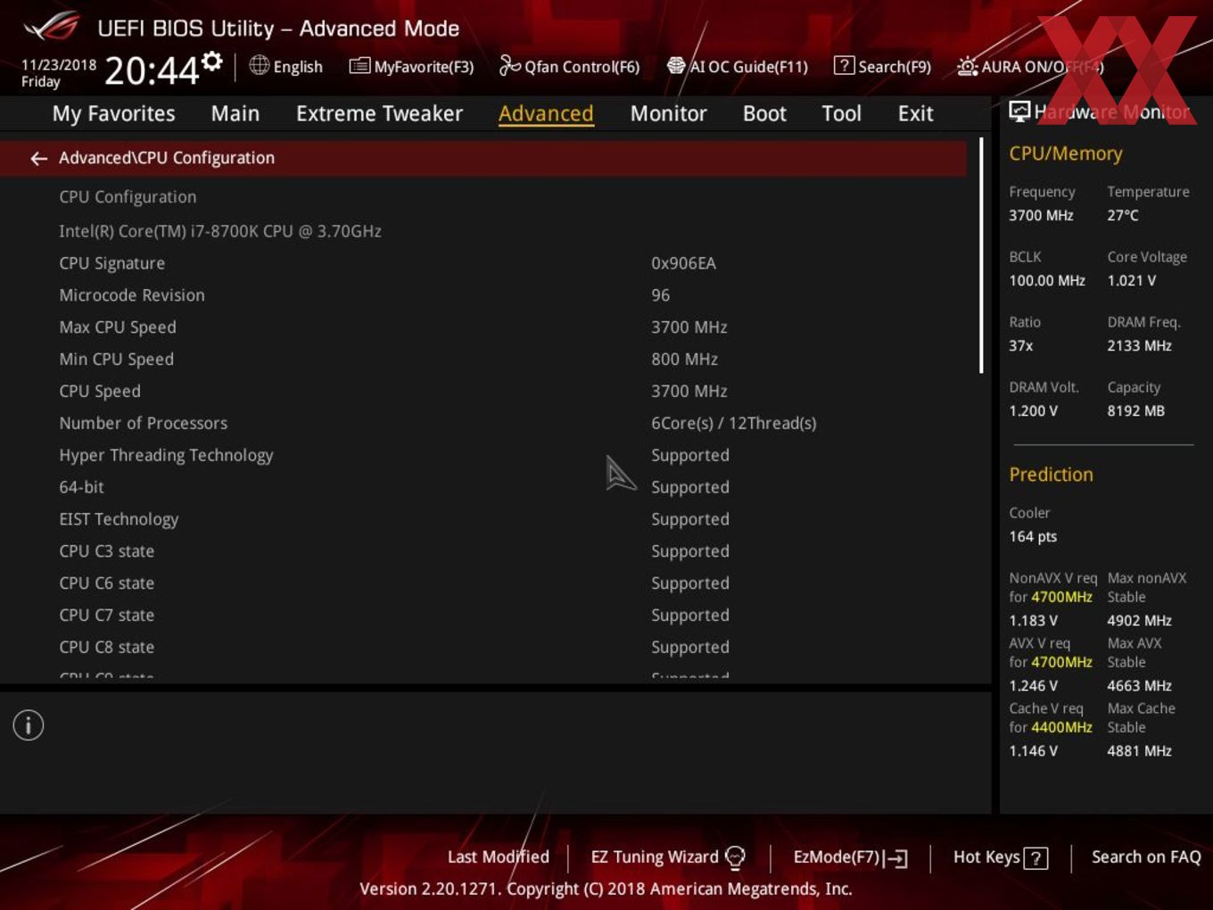This screenshot has height=910, width=1213.
Task: Select the 64-bit row
Action: 483,487
